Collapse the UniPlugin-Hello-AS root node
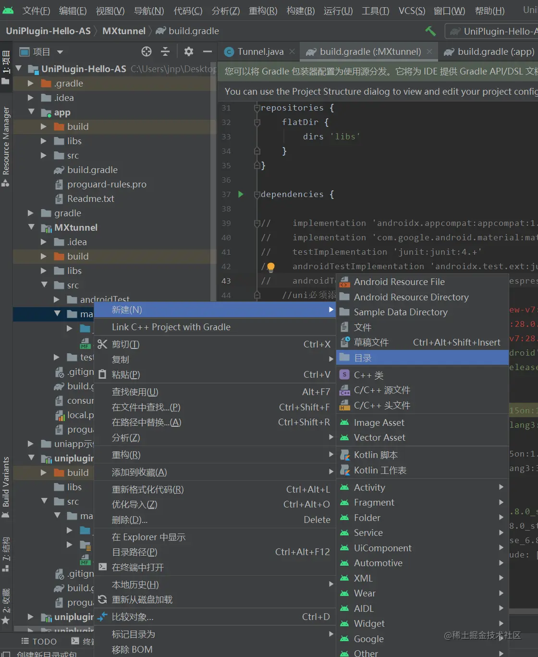 [x=18, y=69]
